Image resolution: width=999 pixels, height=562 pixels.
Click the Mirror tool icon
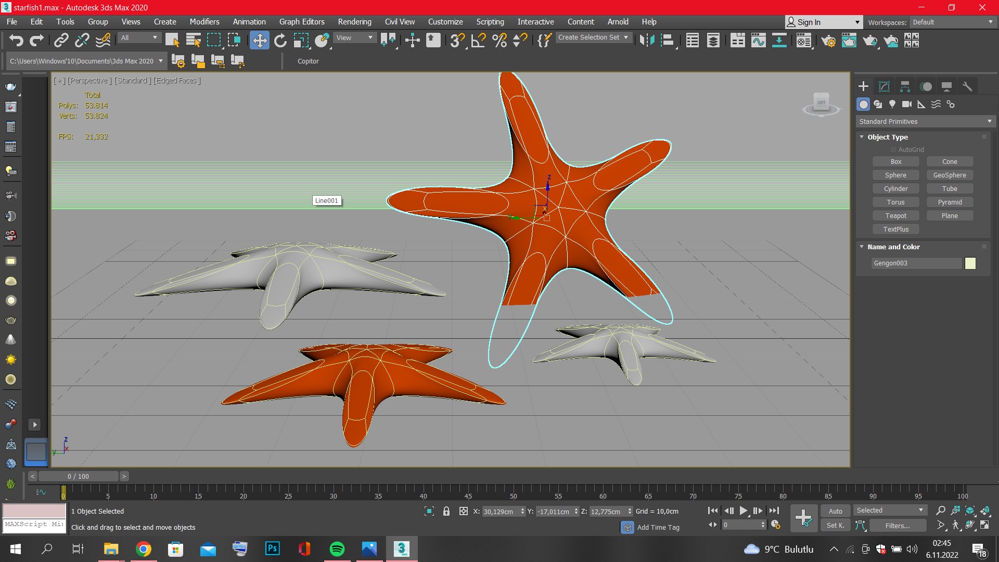(x=647, y=40)
